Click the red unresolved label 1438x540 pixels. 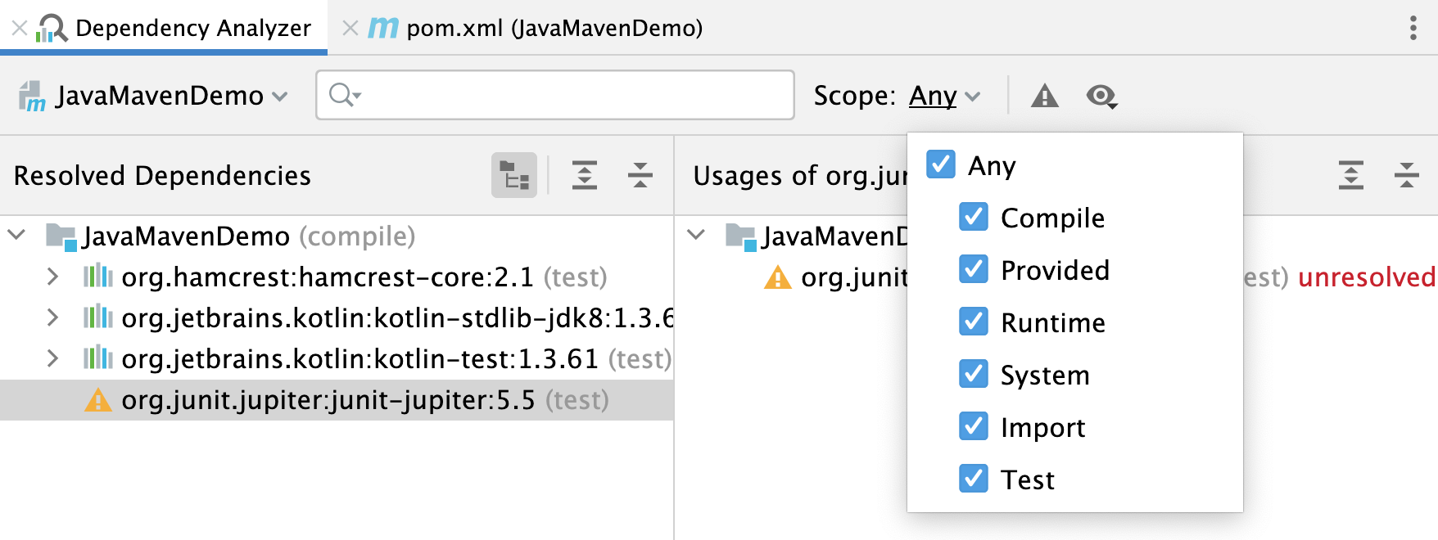[1367, 277]
